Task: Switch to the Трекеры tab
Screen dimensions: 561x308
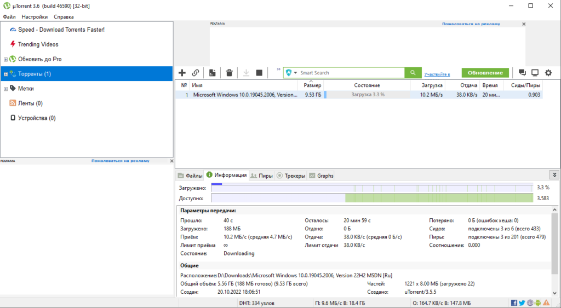Action: [x=291, y=176]
